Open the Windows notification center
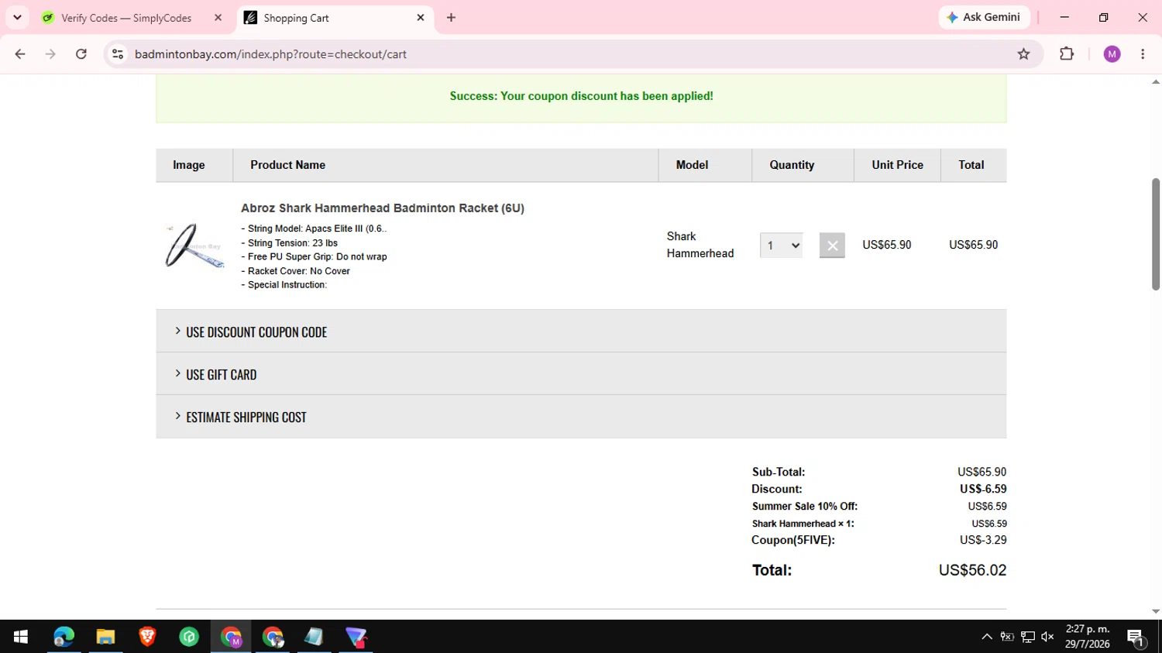Image resolution: width=1162 pixels, height=653 pixels. click(x=1136, y=637)
